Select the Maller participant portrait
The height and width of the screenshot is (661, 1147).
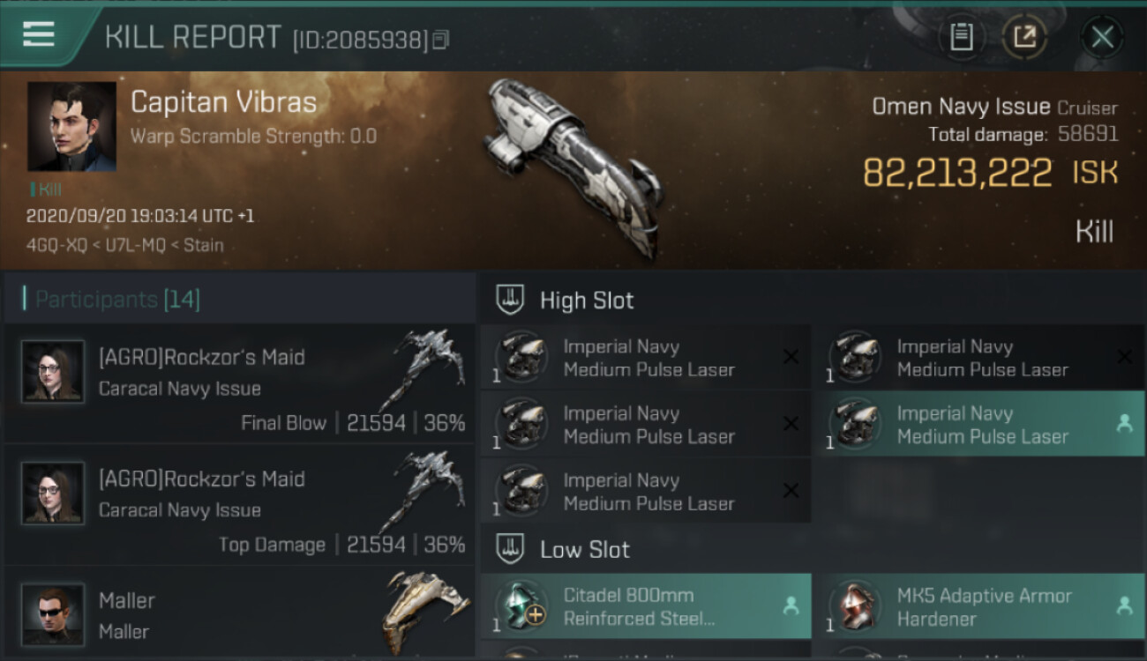tap(53, 614)
